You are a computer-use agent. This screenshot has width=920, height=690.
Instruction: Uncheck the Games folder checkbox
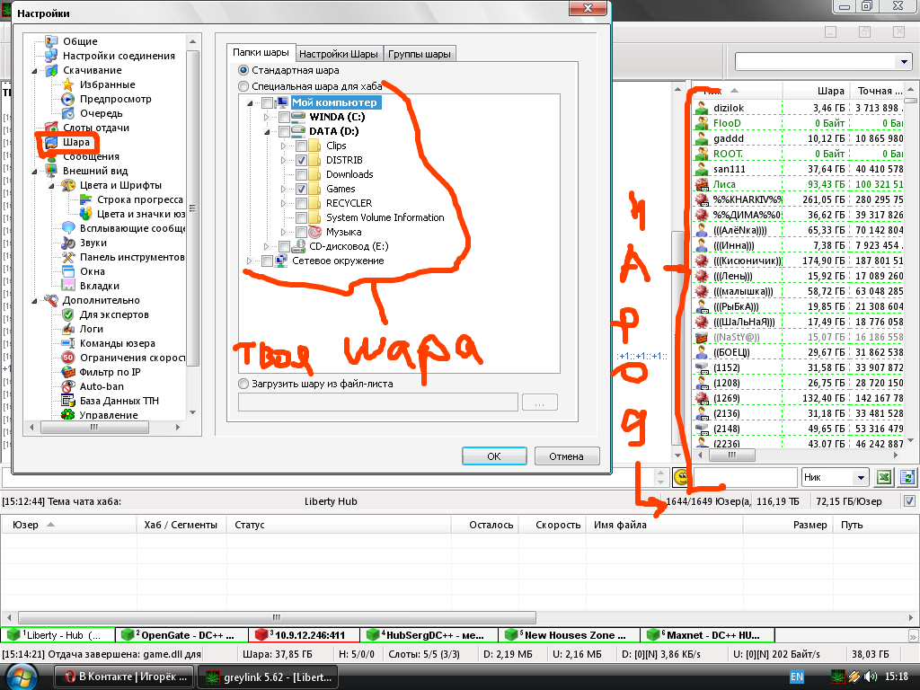tap(301, 189)
